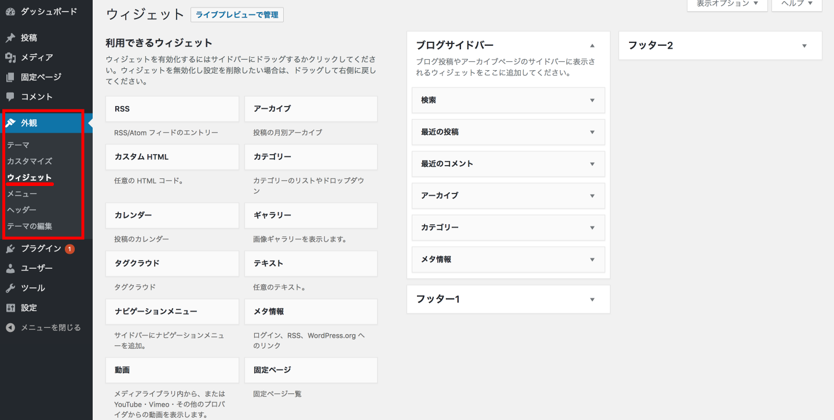834x420 pixels.
Task: Click the Settings sliders icon
Action: 10,308
